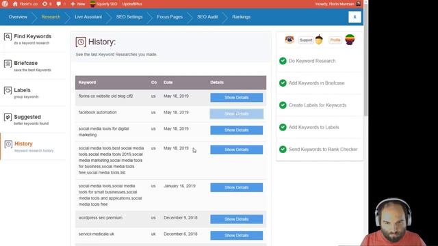This screenshot has height=246, width=438.
Task: Go to the SEO Audit tab
Action: [207, 16]
